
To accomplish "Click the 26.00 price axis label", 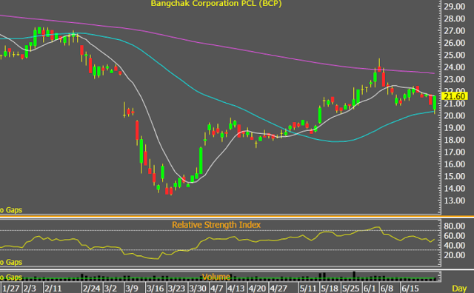I will (454, 43).
